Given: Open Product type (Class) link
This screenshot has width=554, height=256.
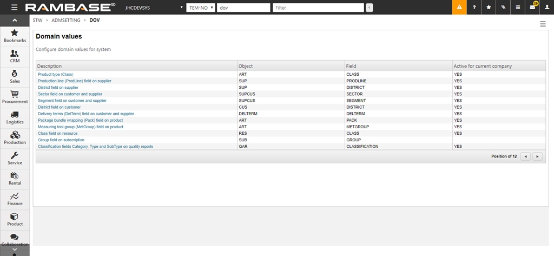Looking at the screenshot, I should [55, 74].
